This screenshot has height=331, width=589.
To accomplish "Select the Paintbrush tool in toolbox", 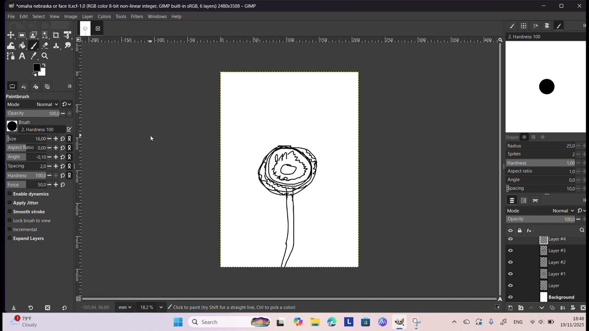I will [33, 46].
